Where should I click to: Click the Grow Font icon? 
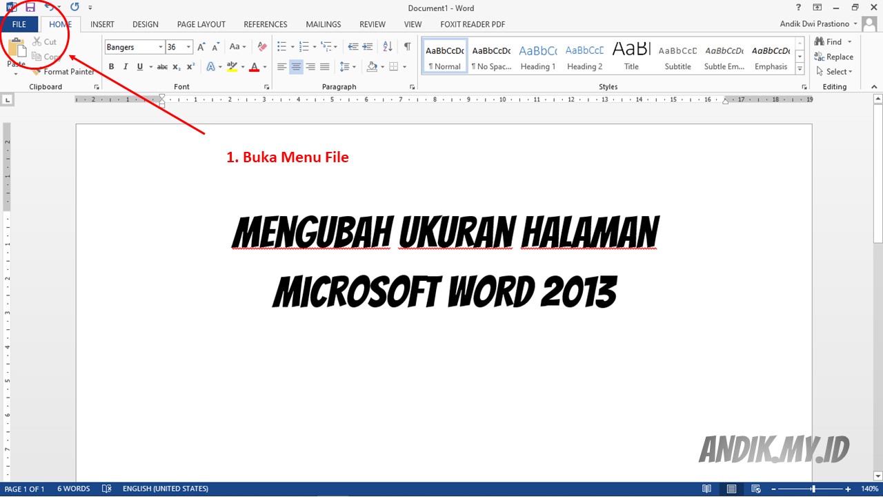coord(201,47)
